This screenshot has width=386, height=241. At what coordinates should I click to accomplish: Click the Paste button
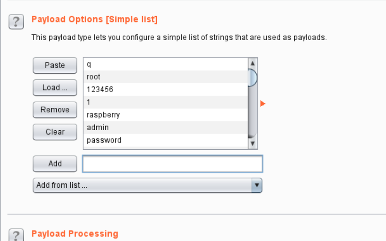(55, 65)
